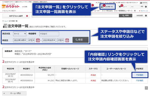
Task: Click message 早めに承認をお願いします。
Action: point(67,80)
